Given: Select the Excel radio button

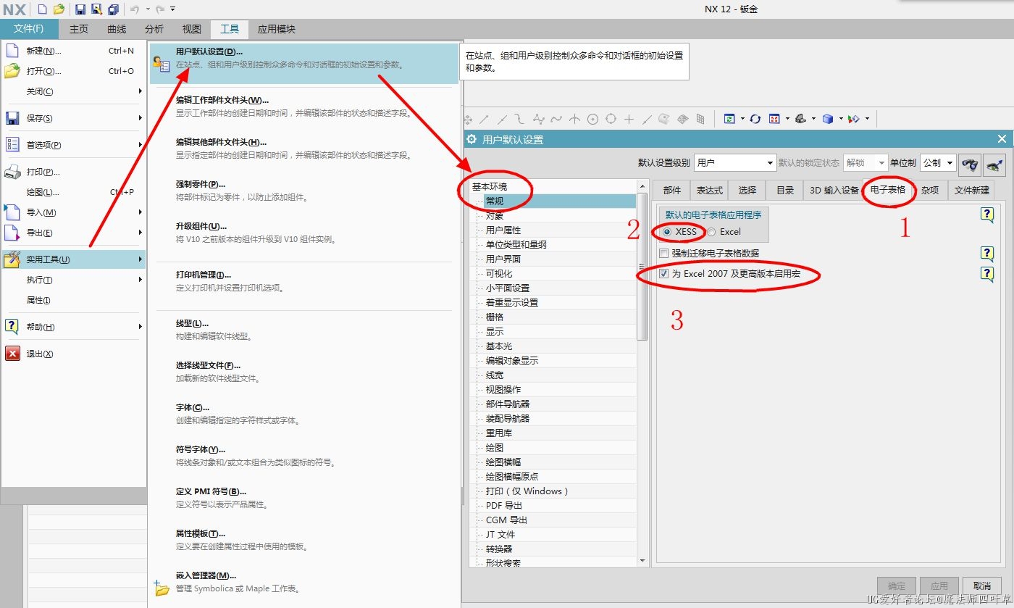Looking at the screenshot, I should (711, 232).
